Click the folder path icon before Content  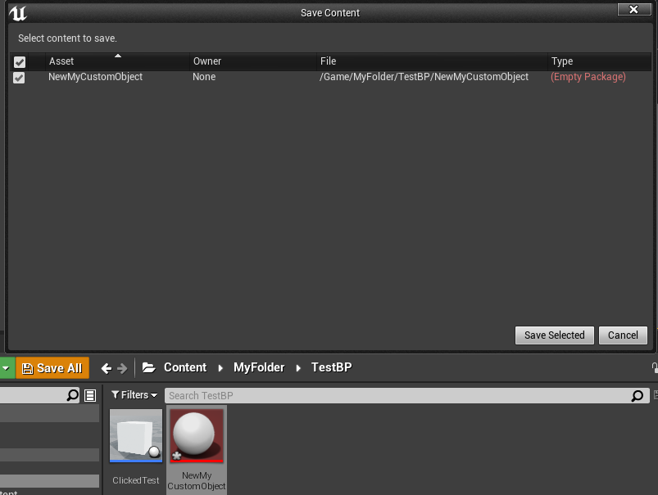[x=148, y=367]
